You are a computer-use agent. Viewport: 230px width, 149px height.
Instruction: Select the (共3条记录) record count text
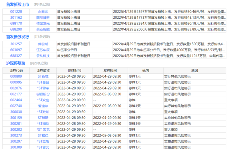click(42, 37)
